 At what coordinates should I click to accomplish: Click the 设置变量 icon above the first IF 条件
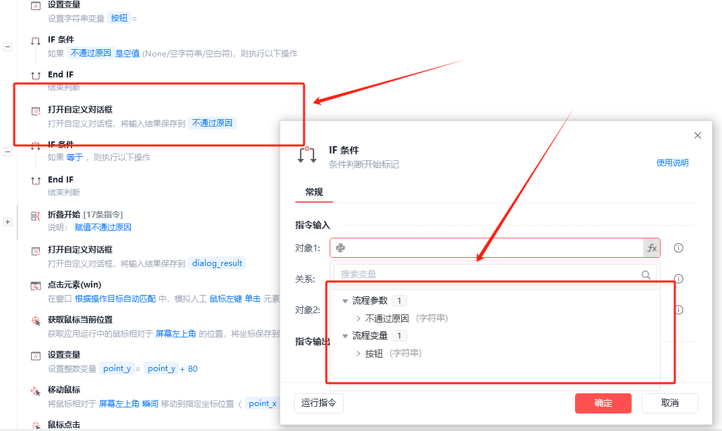[x=36, y=5]
